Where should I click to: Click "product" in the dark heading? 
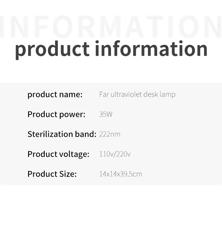pyautogui.click(x=52, y=50)
